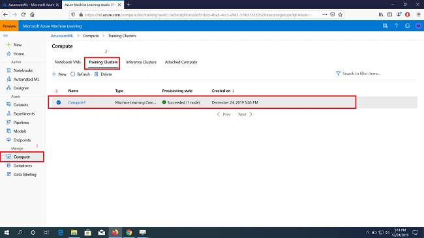Click the 'Succeeded (1 node)' status

181,102
